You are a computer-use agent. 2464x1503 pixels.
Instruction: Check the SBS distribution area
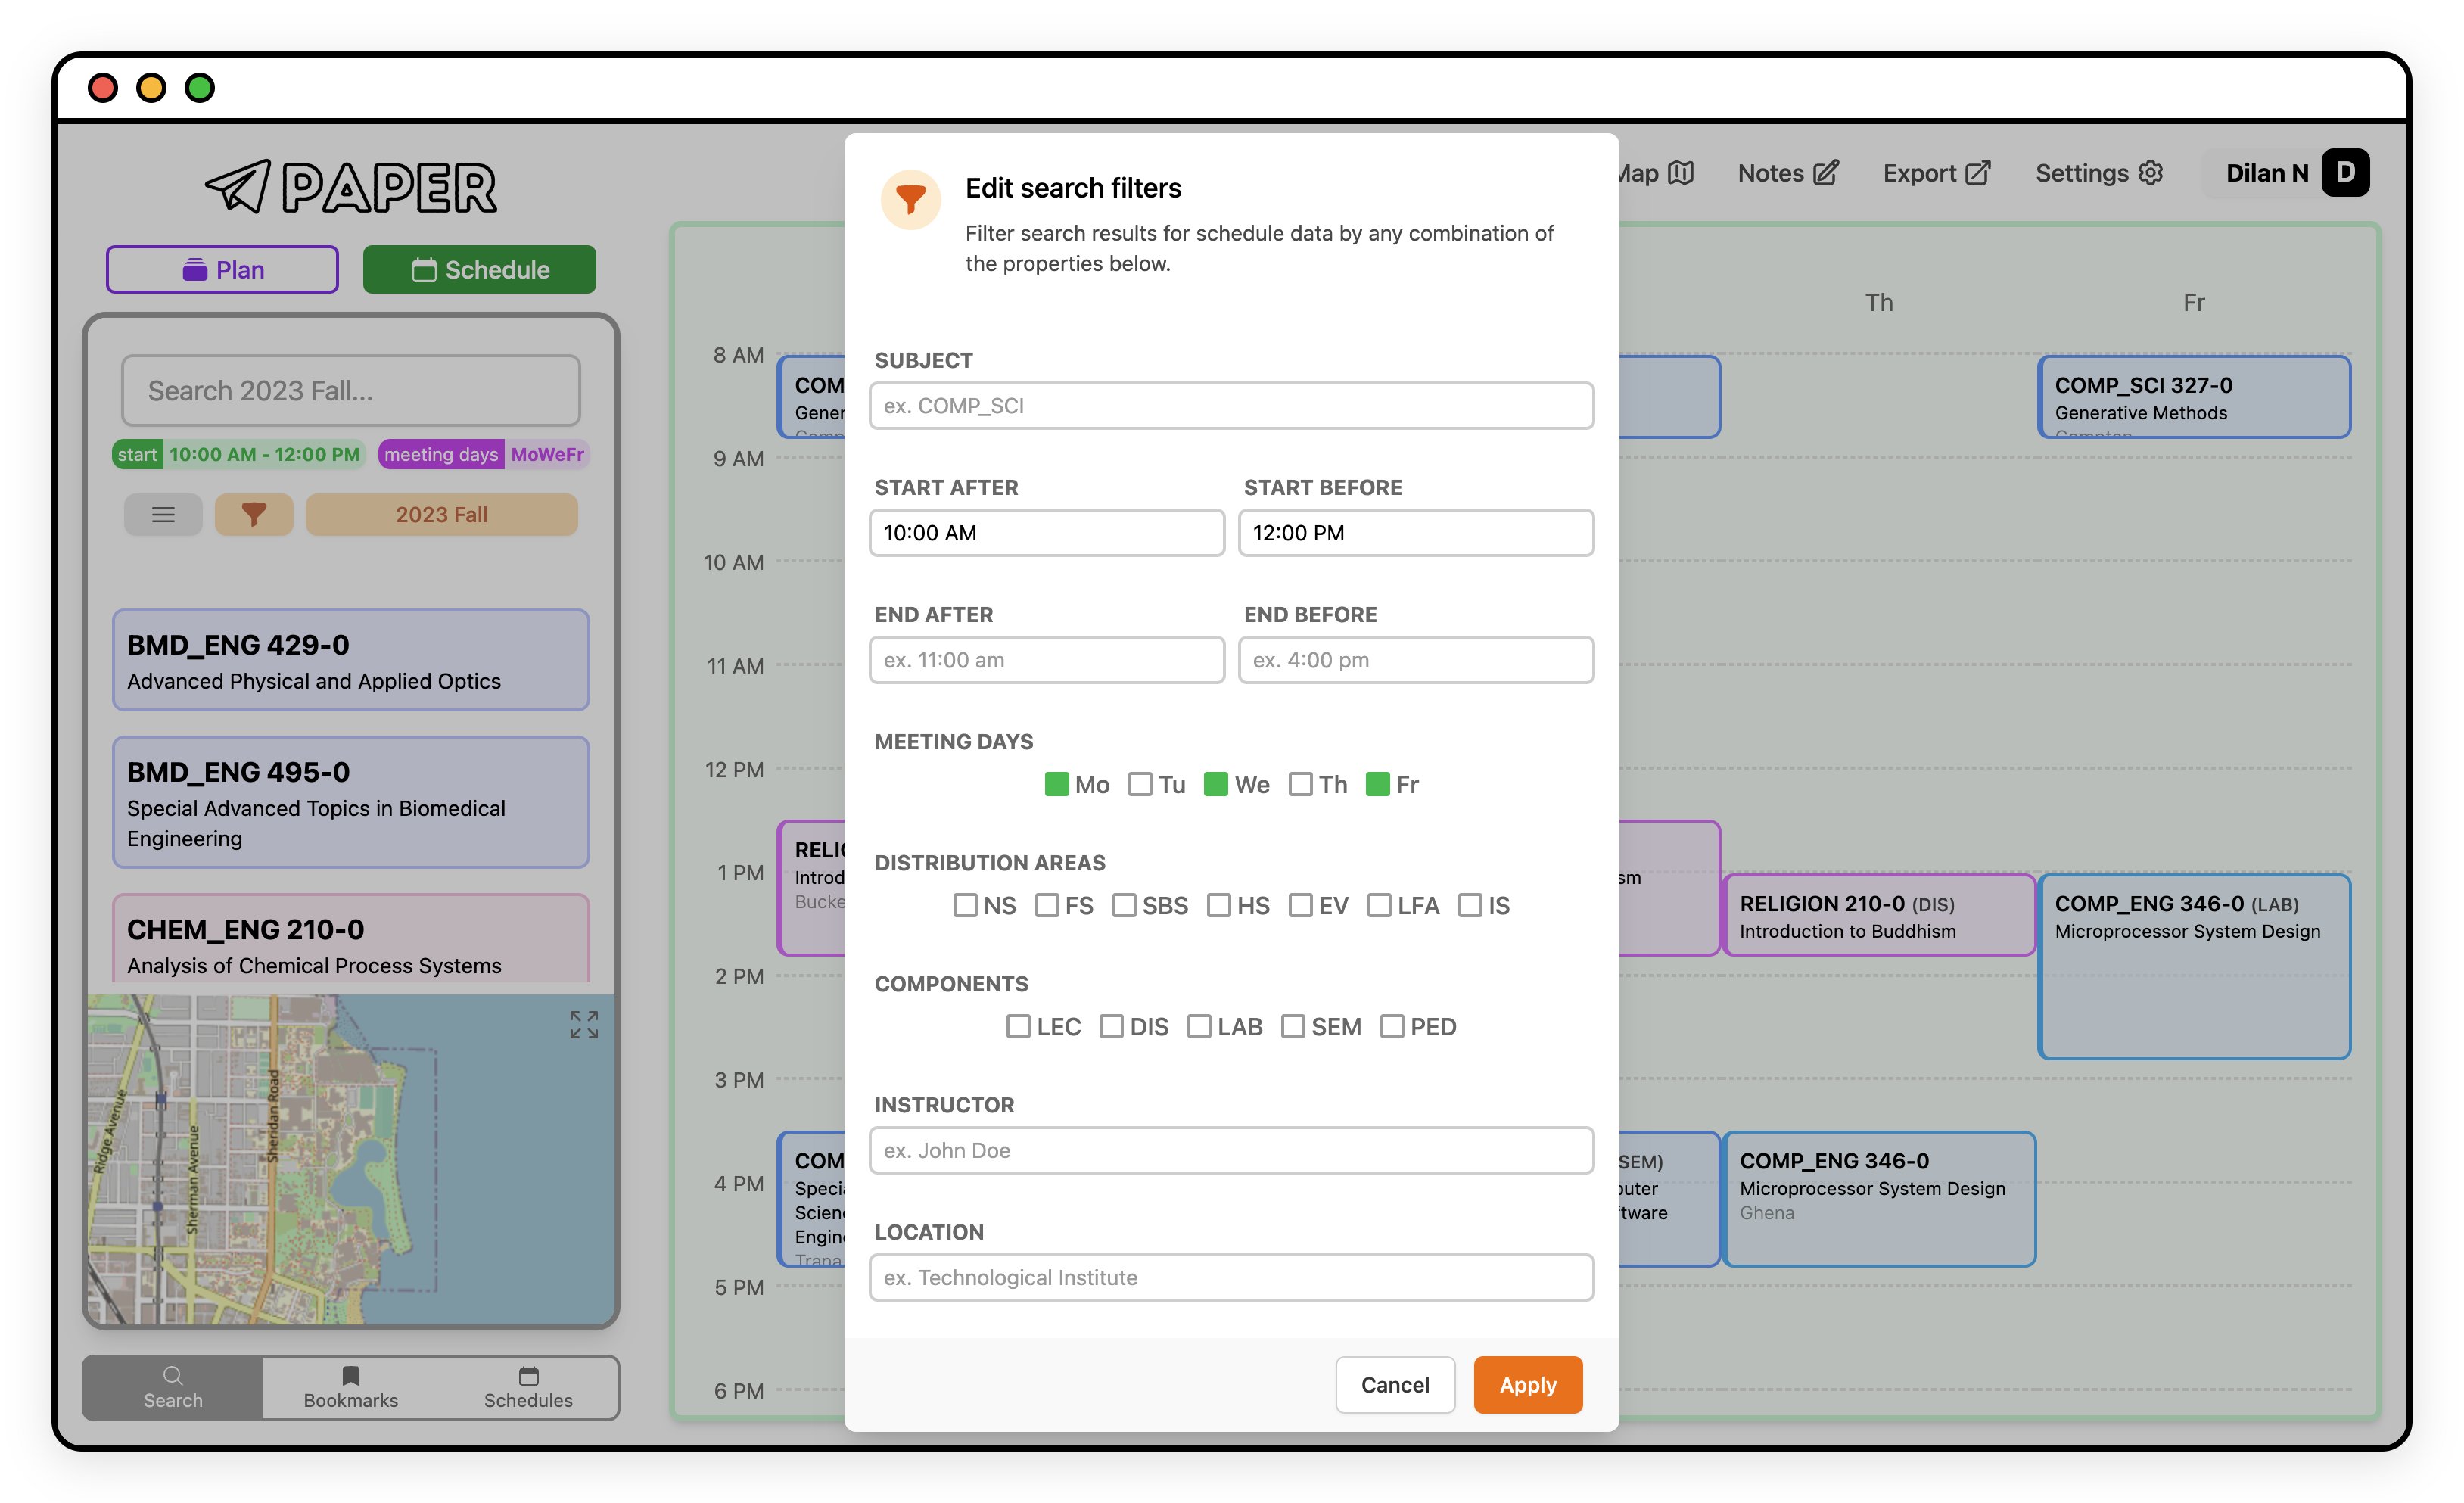(1124, 905)
